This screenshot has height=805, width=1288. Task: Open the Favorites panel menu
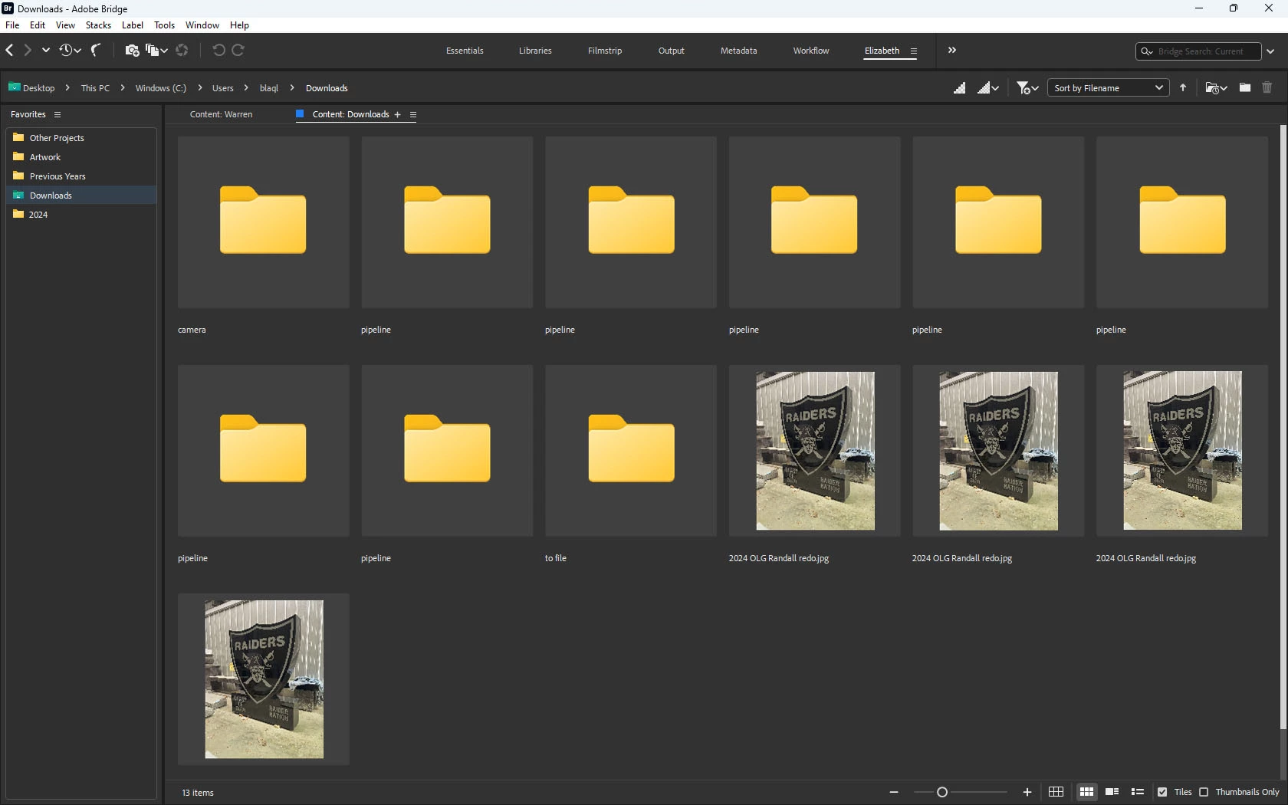[58, 115]
